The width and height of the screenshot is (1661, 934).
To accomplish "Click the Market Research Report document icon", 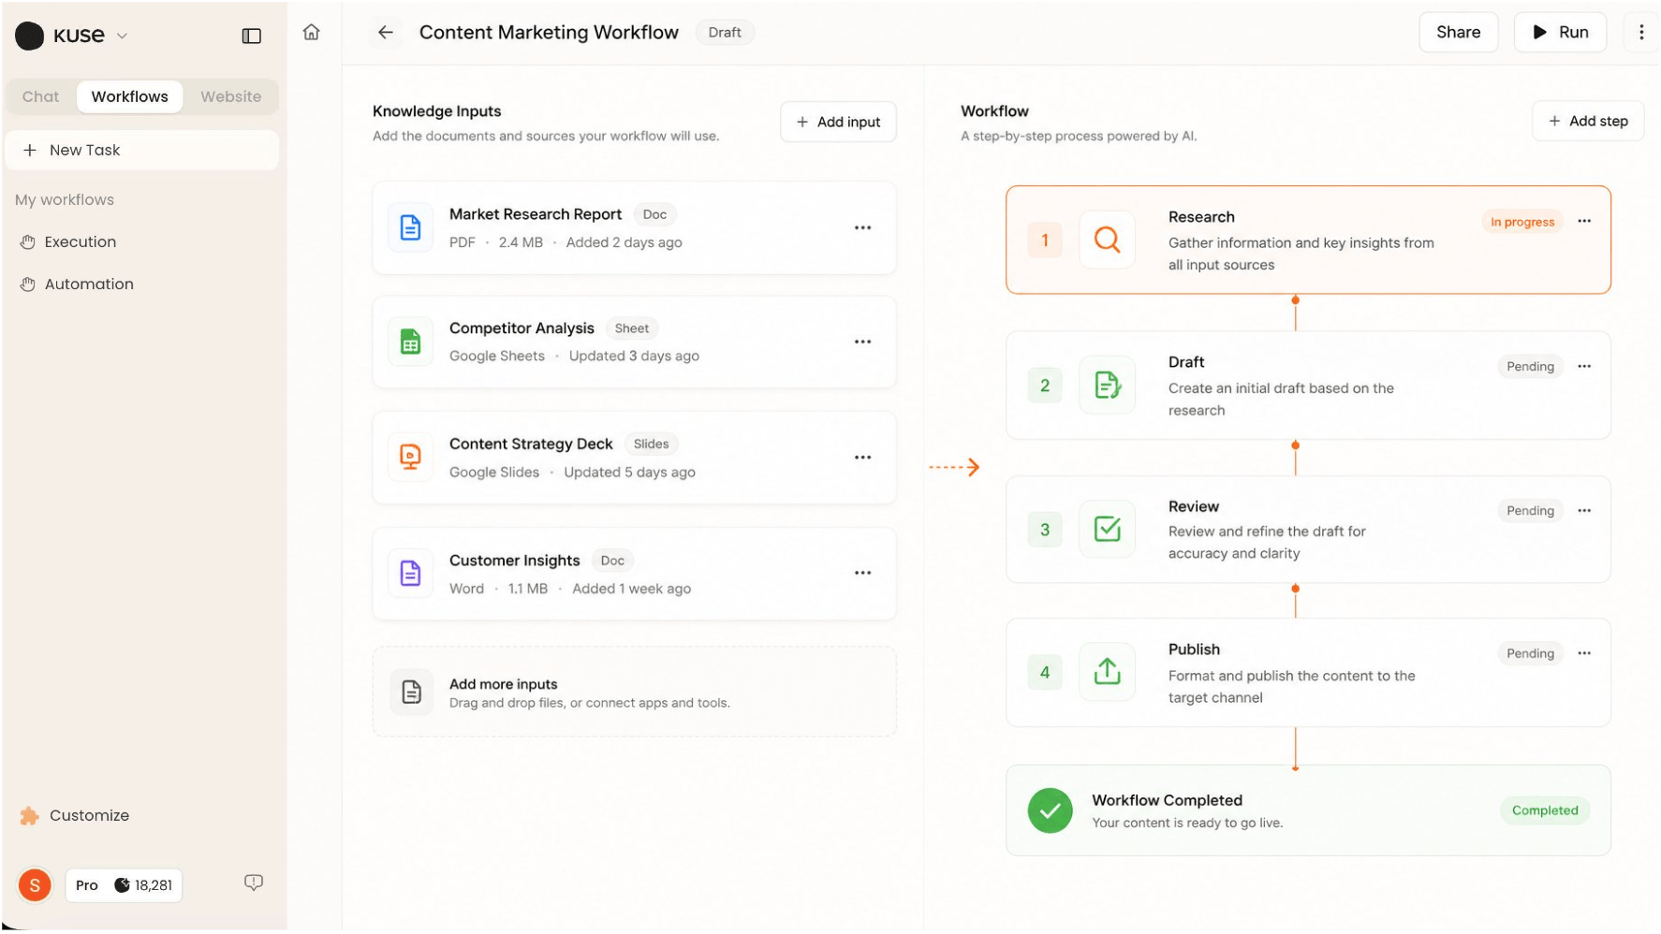I will [x=410, y=227].
